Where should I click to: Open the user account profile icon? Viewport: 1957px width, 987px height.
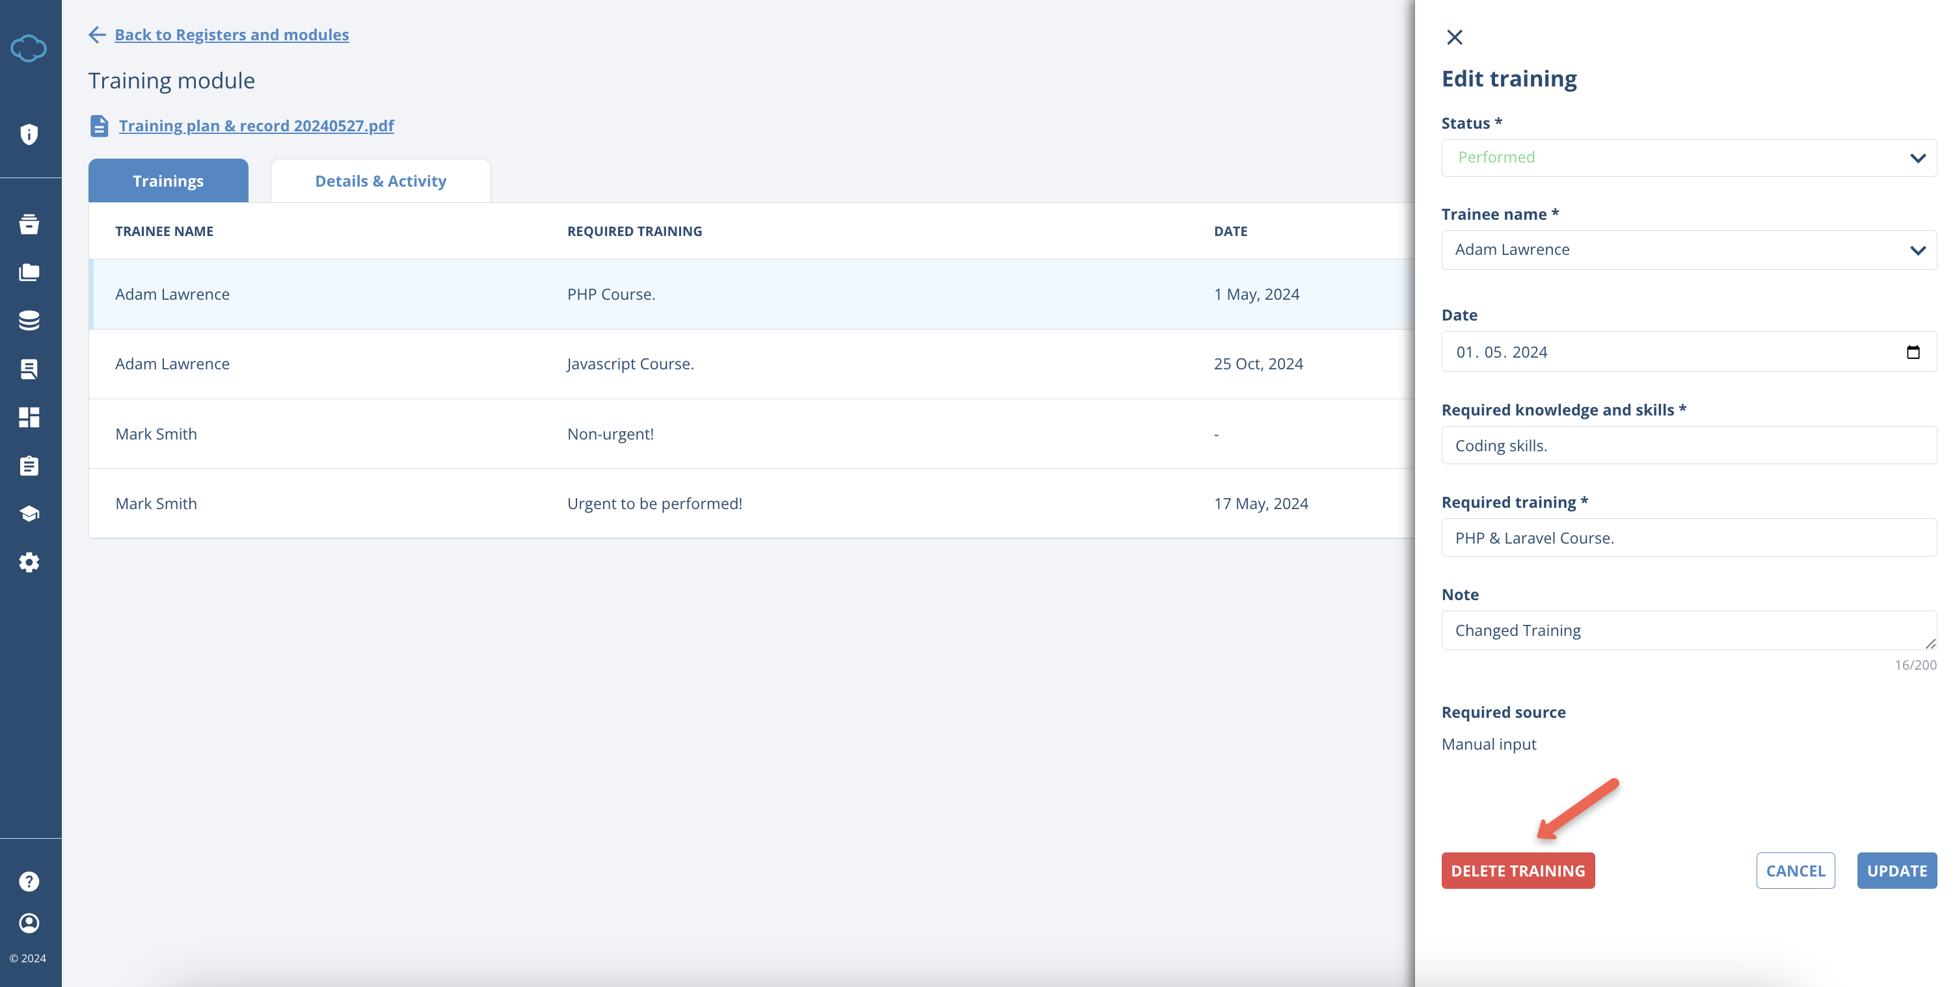tap(29, 923)
